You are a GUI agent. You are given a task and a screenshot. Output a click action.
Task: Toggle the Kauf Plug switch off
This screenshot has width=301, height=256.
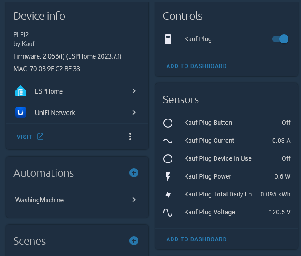[280, 39]
